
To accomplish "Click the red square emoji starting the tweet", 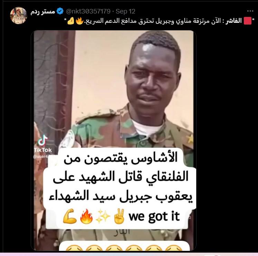I will coord(248,21).
